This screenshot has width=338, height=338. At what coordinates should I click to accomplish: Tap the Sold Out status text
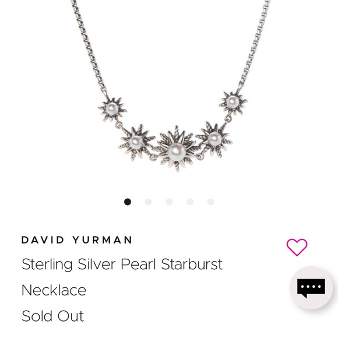(x=52, y=316)
